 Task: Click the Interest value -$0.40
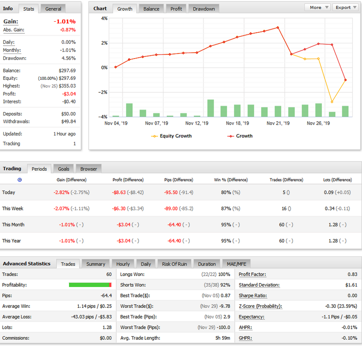point(69,101)
